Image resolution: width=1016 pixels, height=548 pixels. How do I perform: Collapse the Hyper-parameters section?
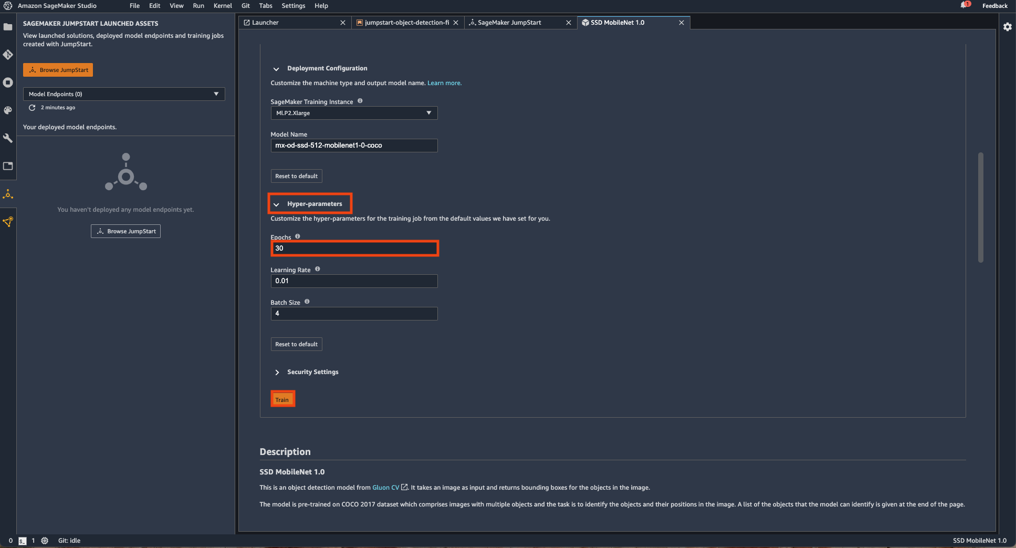(x=276, y=204)
